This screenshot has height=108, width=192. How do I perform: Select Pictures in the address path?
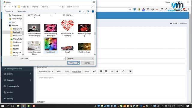coord(35,7)
